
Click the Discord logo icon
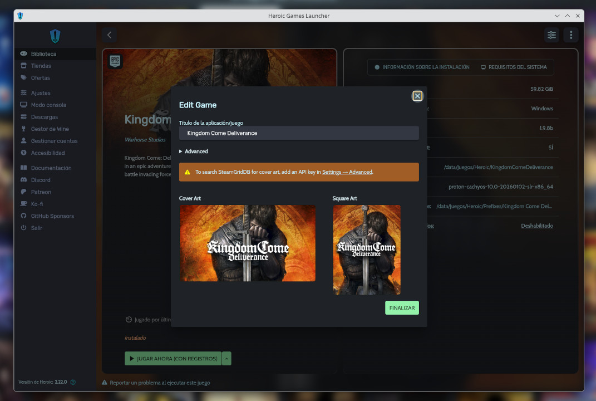point(23,179)
